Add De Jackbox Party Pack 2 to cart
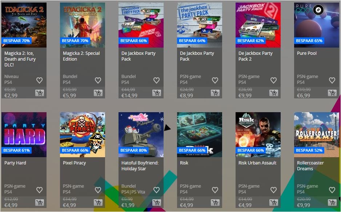Screen dimensions: 341x212 tap(274, 93)
